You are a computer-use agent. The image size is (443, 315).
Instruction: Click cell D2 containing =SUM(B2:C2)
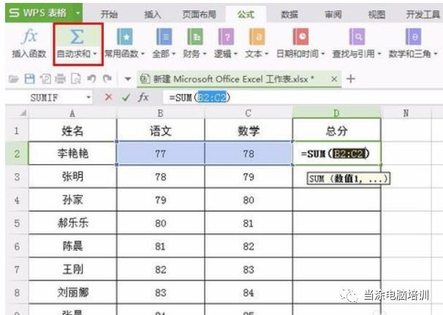336,154
